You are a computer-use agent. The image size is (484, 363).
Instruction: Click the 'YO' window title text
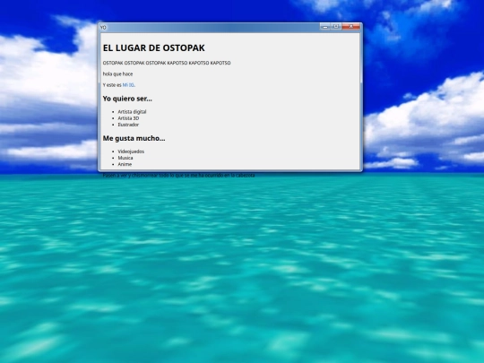[x=103, y=28]
